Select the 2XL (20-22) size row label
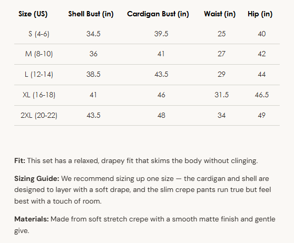Screen dimensions: 294x243 point(39,115)
